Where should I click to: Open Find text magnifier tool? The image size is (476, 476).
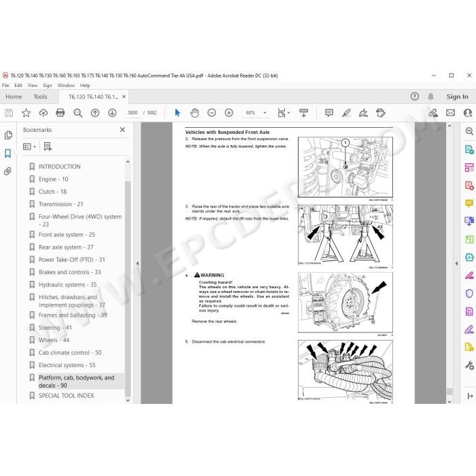[78, 113]
